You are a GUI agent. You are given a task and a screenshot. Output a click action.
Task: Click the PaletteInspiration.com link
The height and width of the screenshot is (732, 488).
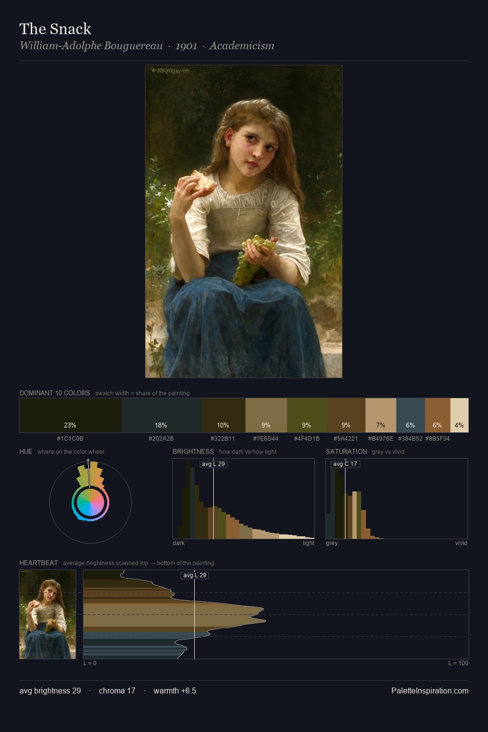pos(430,691)
